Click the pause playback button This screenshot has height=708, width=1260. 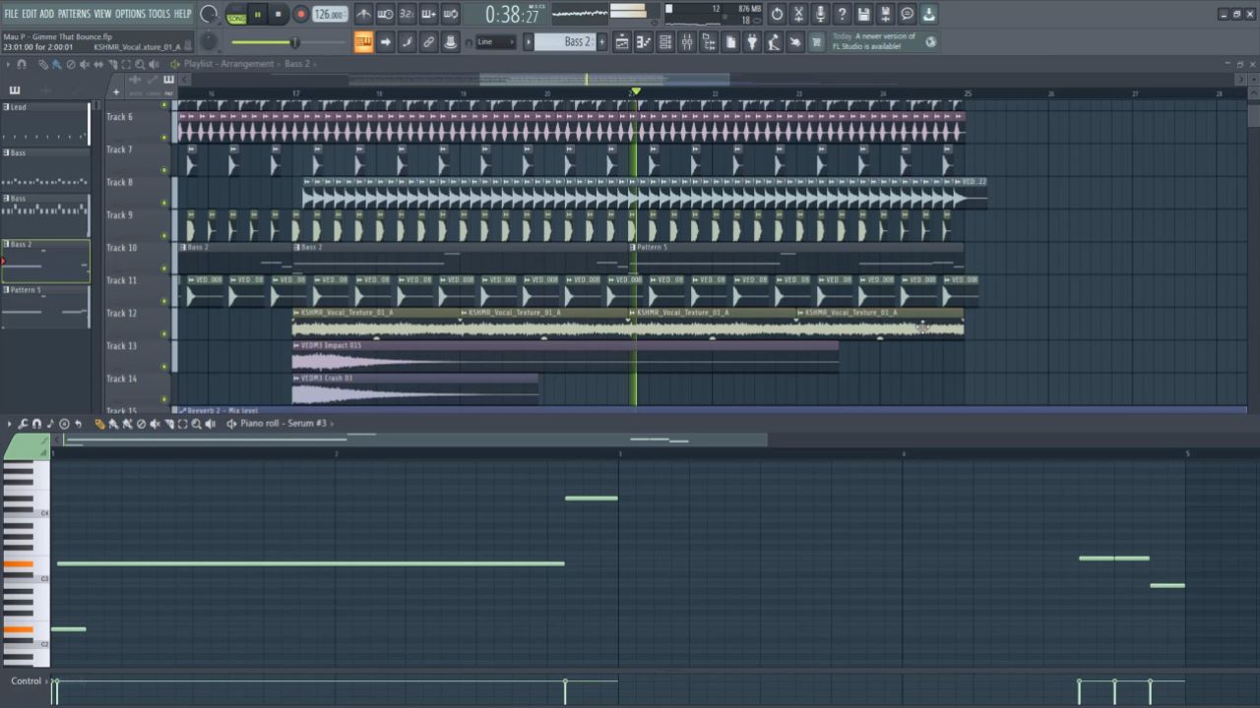(x=258, y=15)
